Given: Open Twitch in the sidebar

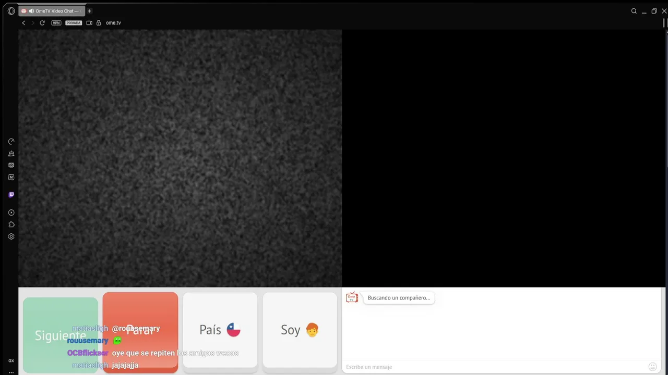Looking at the screenshot, I should click(11, 195).
